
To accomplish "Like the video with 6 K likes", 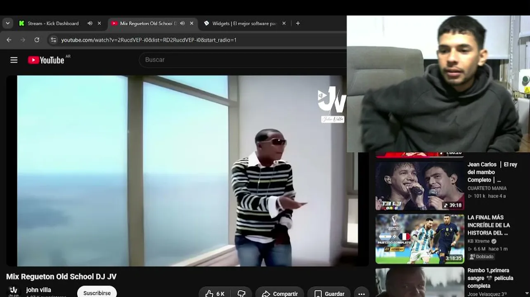I will click(215, 293).
